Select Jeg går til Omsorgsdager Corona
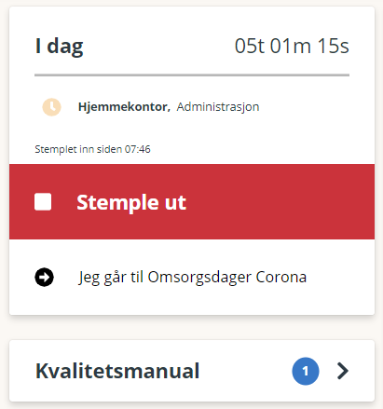The height and width of the screenshot is (409, 383). (x=192, y=277)
